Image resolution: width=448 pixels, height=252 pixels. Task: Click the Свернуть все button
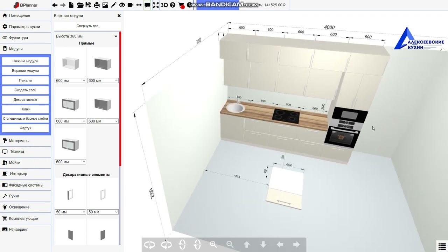(87, 26)
